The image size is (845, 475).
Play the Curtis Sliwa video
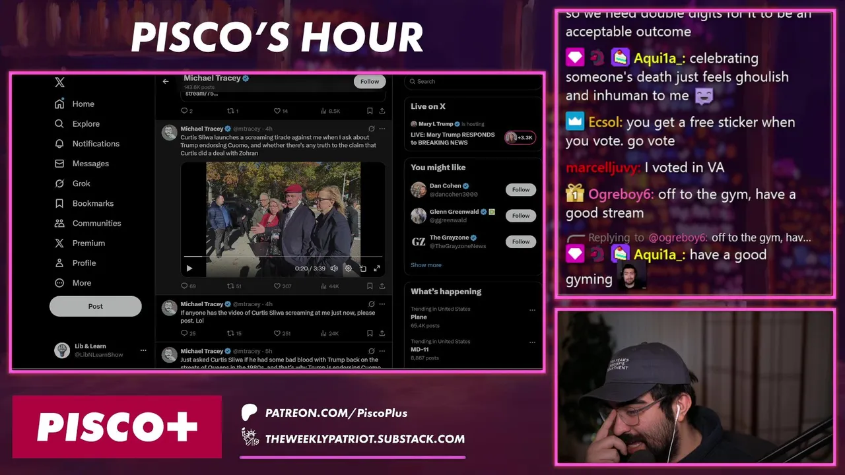coord(189,269)
